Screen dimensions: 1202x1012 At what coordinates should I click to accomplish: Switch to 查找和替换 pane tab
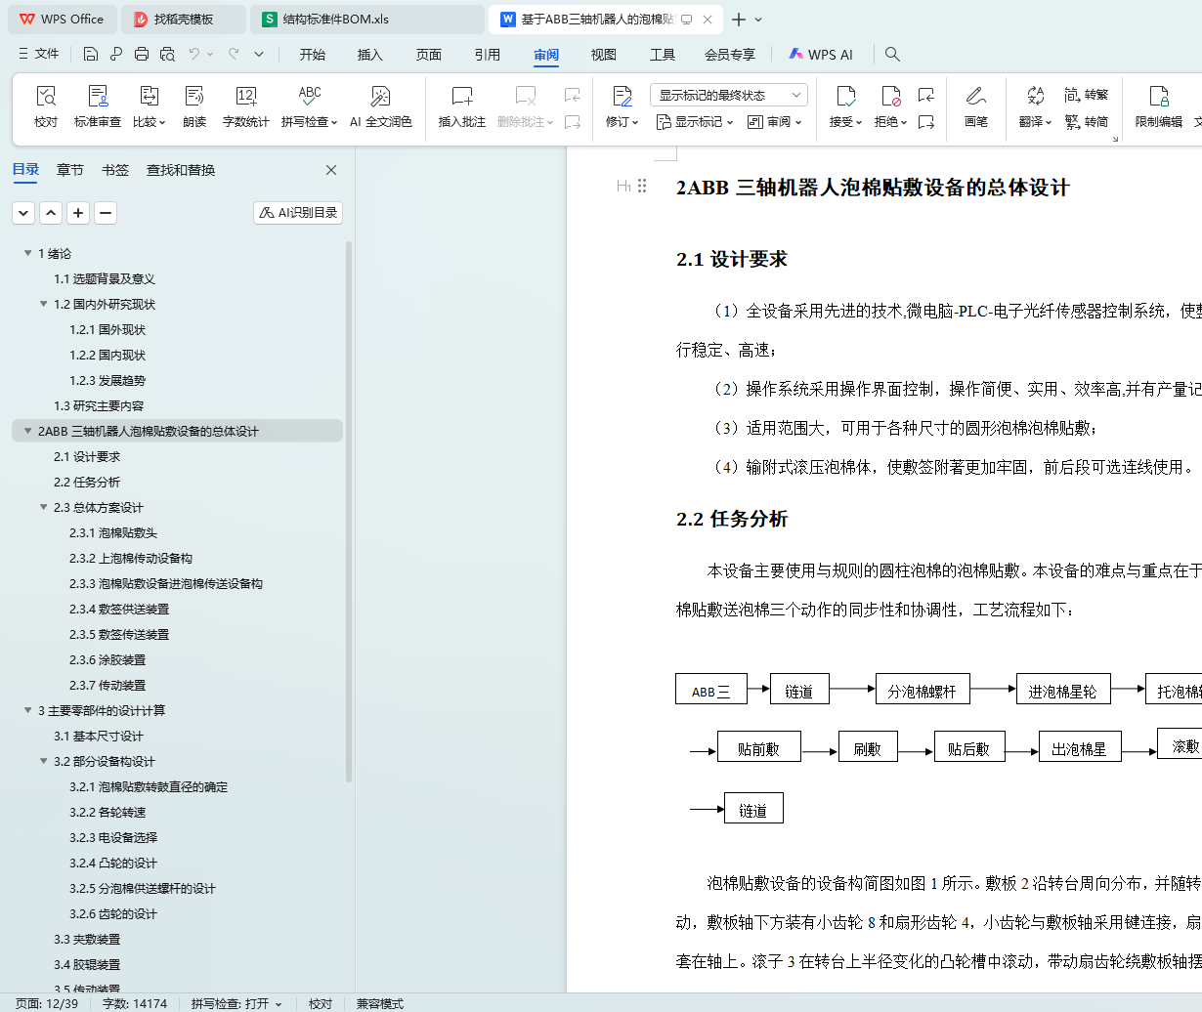[x=181, y=170]
